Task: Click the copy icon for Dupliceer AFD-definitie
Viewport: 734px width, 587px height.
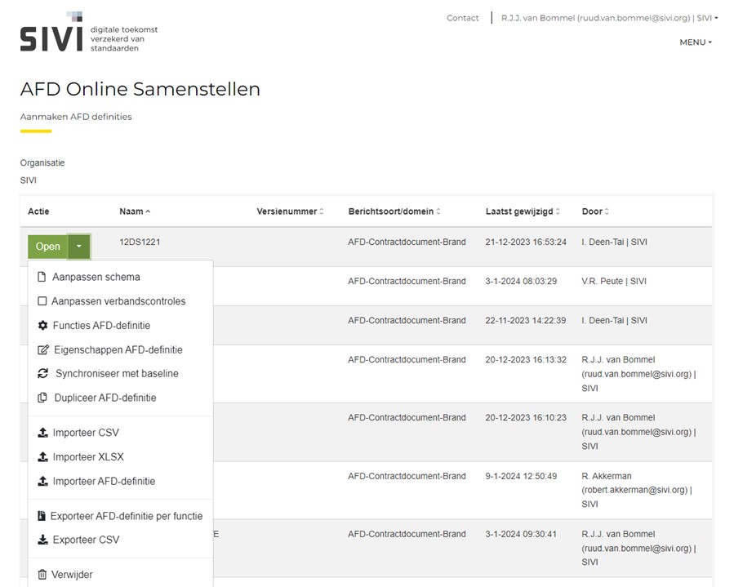Action: [42, 398]
